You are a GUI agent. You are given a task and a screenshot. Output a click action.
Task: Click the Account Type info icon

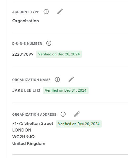click(46, 12)
